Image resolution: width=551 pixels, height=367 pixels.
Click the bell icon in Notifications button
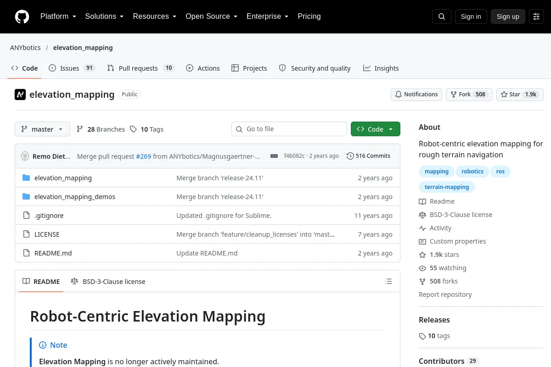(x=399, y=95)
